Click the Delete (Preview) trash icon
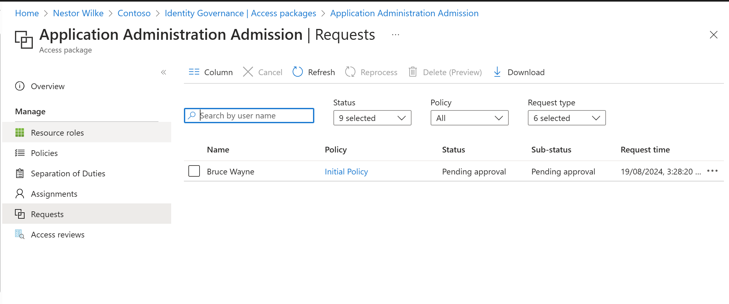This screenshot has width=729, height=304. pyautogui.click(x=412, y=72)
